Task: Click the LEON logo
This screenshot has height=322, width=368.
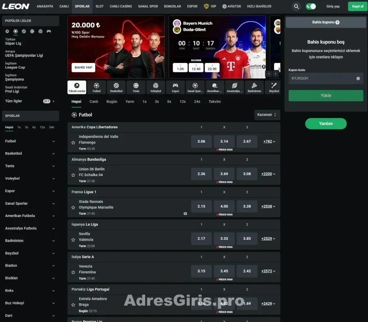Action: [x=16, y=6]
